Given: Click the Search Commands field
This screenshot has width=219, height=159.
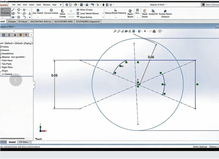Looking at the screenshot, I should pyautogui.click(x=211, y=5).
